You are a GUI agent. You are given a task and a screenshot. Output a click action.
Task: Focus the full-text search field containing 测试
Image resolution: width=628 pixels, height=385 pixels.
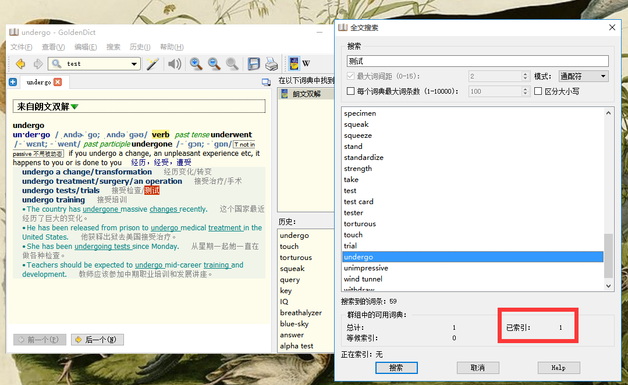pos(477,61)
